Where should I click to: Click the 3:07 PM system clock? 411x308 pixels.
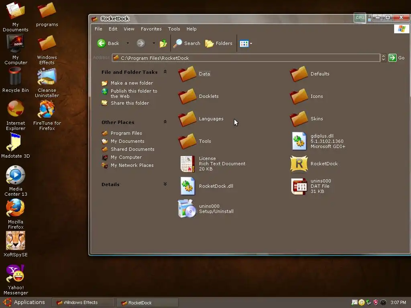pos(398,302)
